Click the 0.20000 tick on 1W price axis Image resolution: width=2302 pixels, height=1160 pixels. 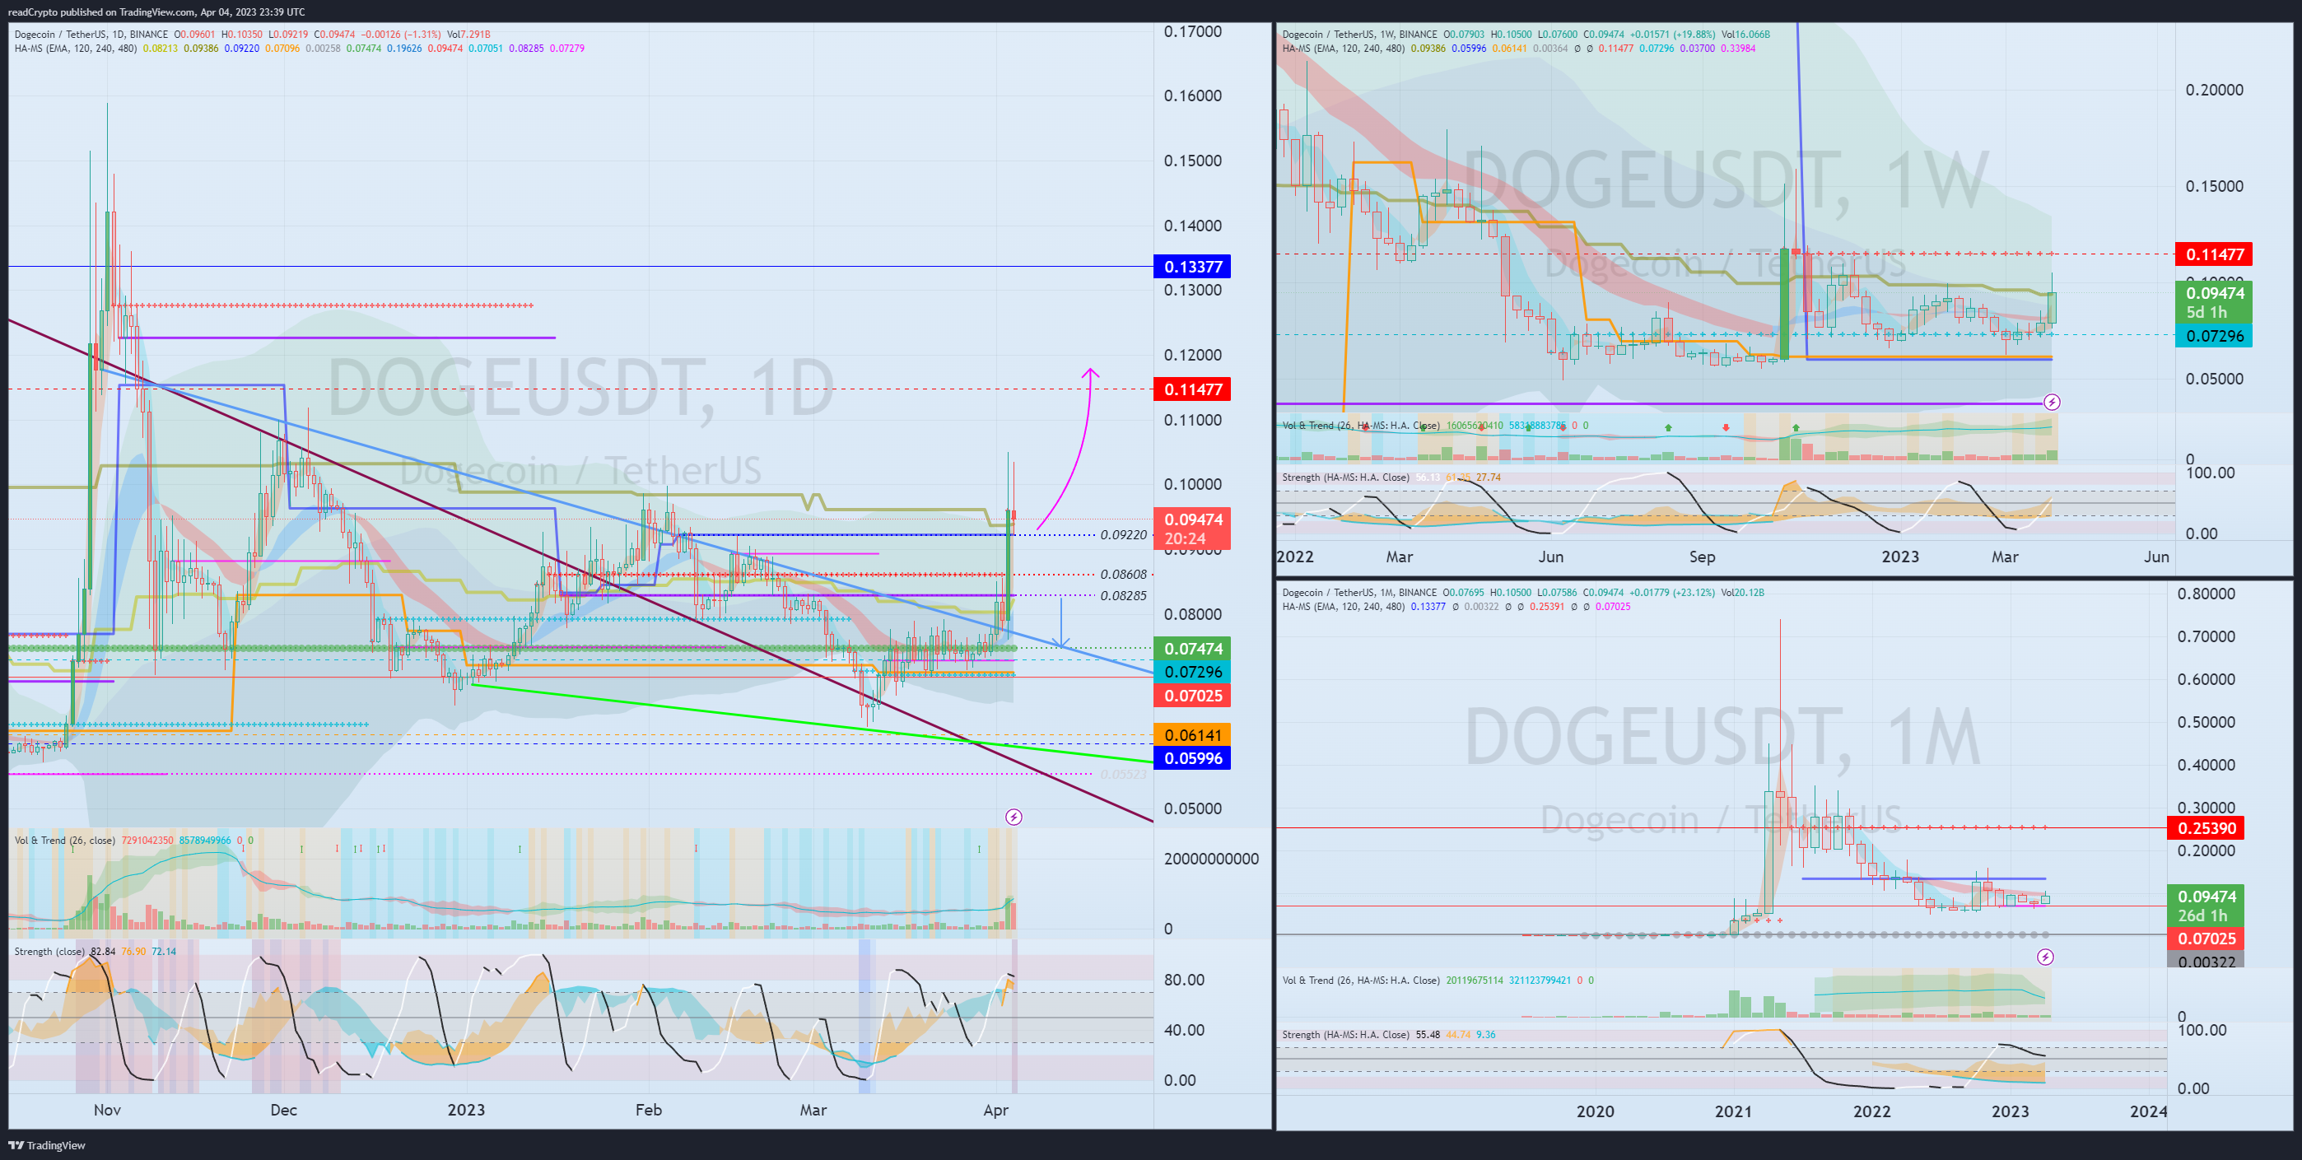[x=2215, y=91]
